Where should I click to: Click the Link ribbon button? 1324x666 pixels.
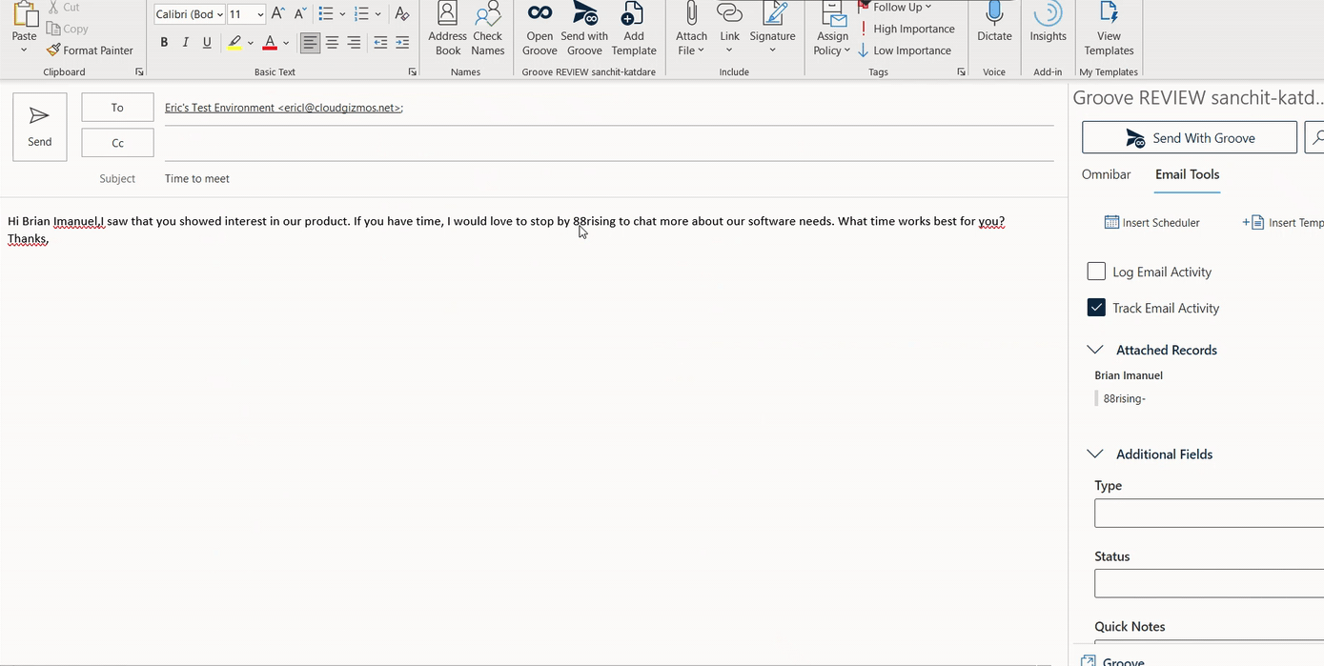729,30
